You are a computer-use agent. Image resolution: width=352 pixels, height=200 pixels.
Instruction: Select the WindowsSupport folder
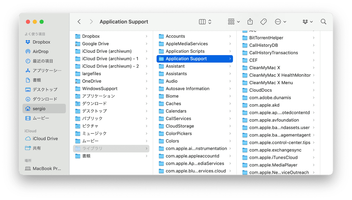click(111, 89)
